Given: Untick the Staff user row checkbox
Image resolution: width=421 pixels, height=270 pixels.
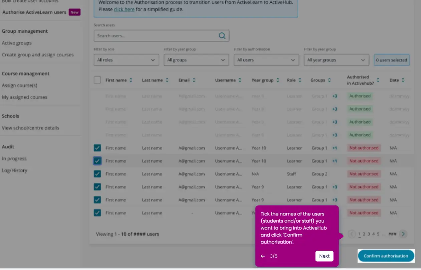Looking at the screenshot, I should [97, 174].
